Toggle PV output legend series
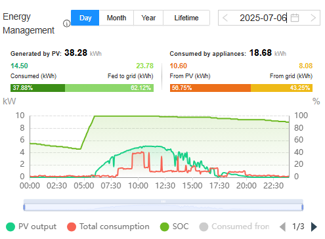The image size is (325, 239). (32, 227)
